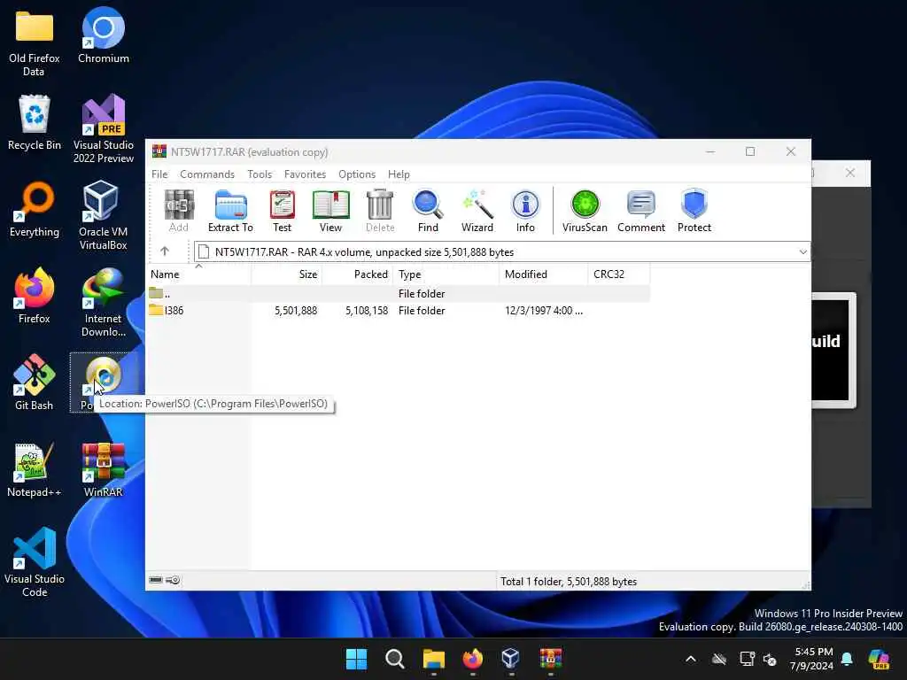Select the Old Firefox Data desktop folder
The height and width of the screenshot is (680, 907).
pyautogui.click(x=35, y=44)
